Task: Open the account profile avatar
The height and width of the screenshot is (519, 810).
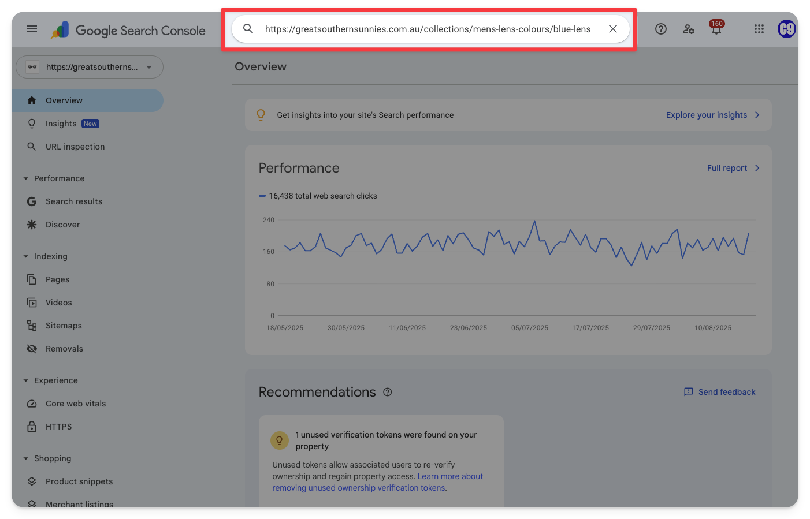Action: [x=786, y=29]
